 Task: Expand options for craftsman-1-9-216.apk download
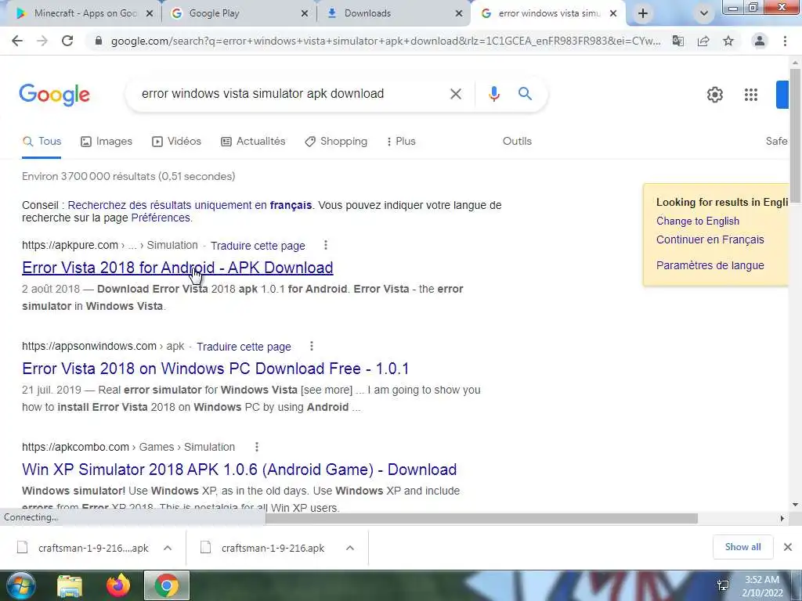coord(350,548)
